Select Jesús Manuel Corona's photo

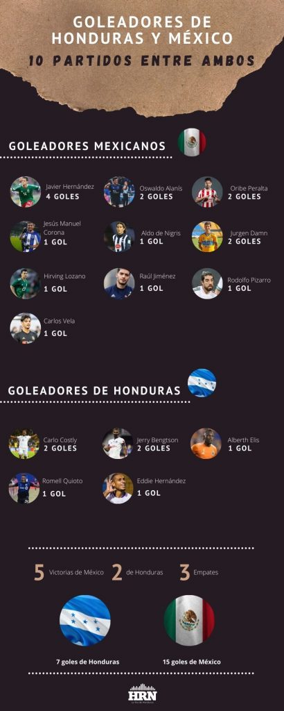coord(26,236)
